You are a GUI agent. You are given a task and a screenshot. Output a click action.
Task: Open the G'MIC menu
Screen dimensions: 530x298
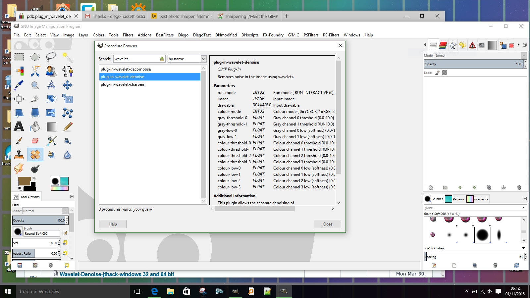click(293, 35)
